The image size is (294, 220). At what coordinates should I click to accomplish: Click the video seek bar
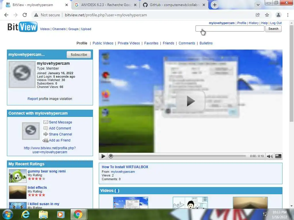tap(178, 156)
